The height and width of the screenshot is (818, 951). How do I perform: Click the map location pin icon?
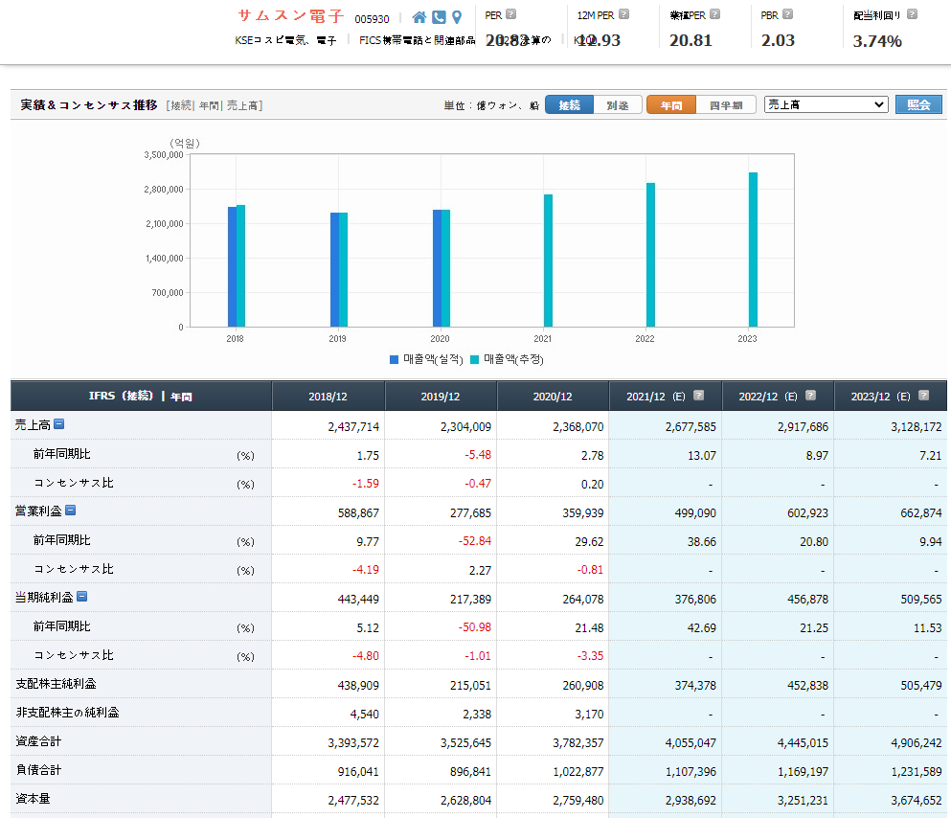[457, 17]
